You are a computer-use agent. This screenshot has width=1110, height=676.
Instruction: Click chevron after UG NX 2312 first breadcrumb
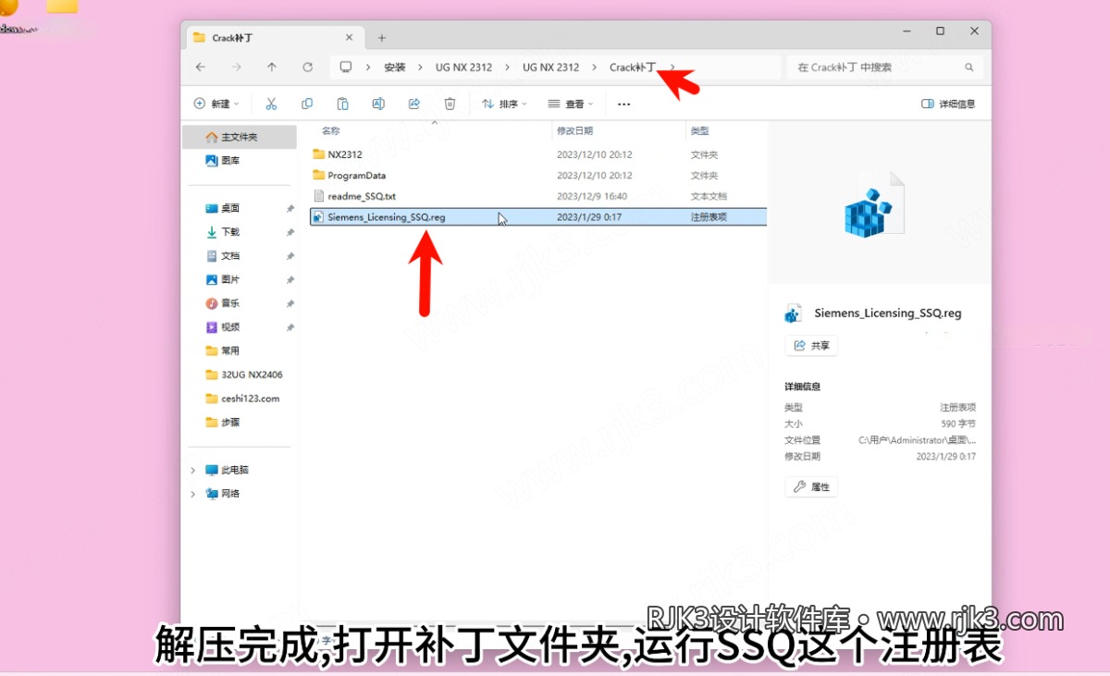click(507, 68)
